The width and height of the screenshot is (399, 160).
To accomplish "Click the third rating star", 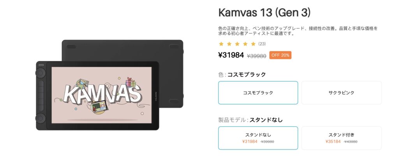I will tap(237, 44).
